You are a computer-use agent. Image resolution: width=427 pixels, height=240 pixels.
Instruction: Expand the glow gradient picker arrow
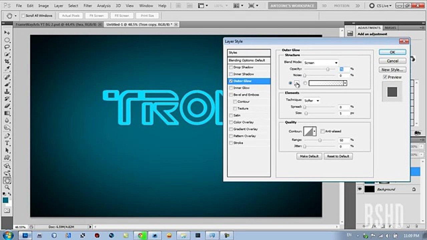tap(345, 83)
